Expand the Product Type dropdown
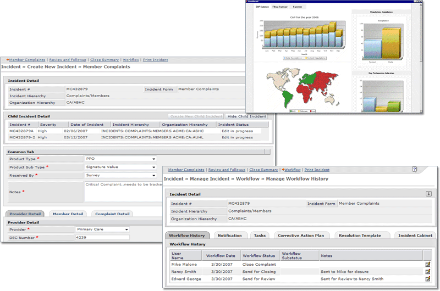The height and width of the screenshot is (291, 440). [154, 159]
